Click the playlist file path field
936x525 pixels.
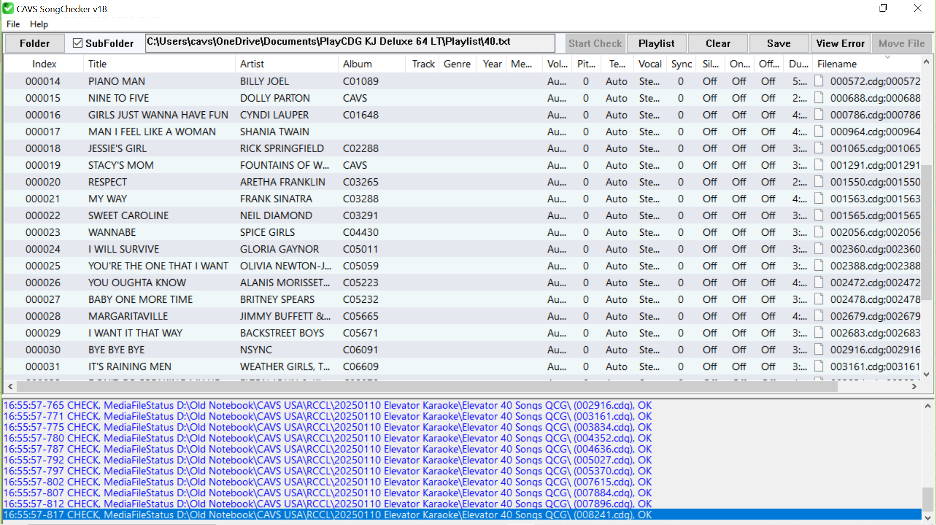point(350,42)
